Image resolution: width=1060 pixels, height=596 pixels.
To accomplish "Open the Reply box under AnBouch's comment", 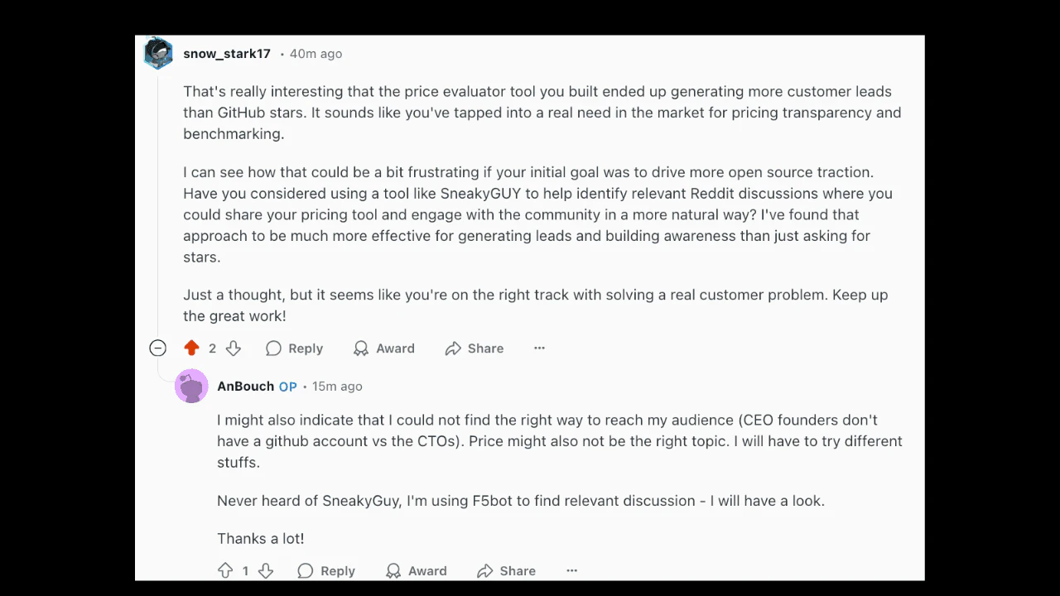I will point(326,570).
